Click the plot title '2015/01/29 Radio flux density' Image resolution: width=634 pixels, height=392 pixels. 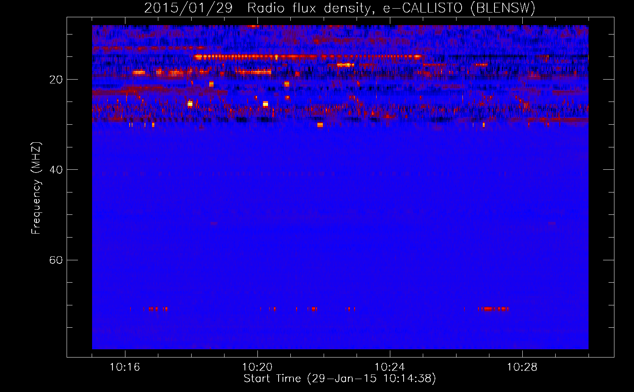pyautogui.click(x=340, y=8)
